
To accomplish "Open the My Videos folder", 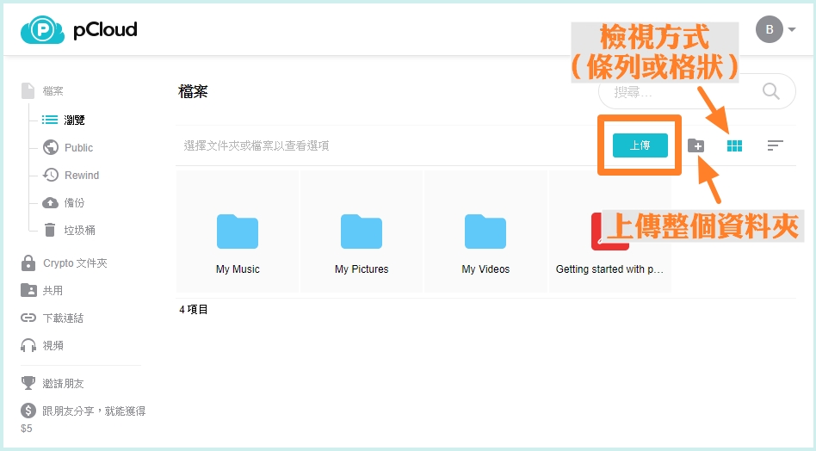I will [x=485, y=232].
